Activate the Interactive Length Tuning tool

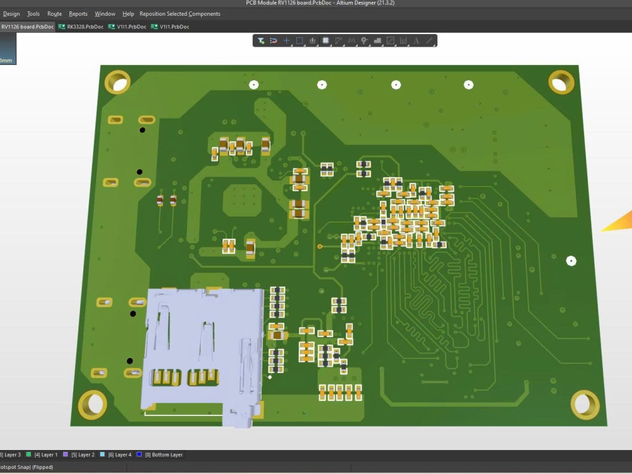(x=351, y=40)
